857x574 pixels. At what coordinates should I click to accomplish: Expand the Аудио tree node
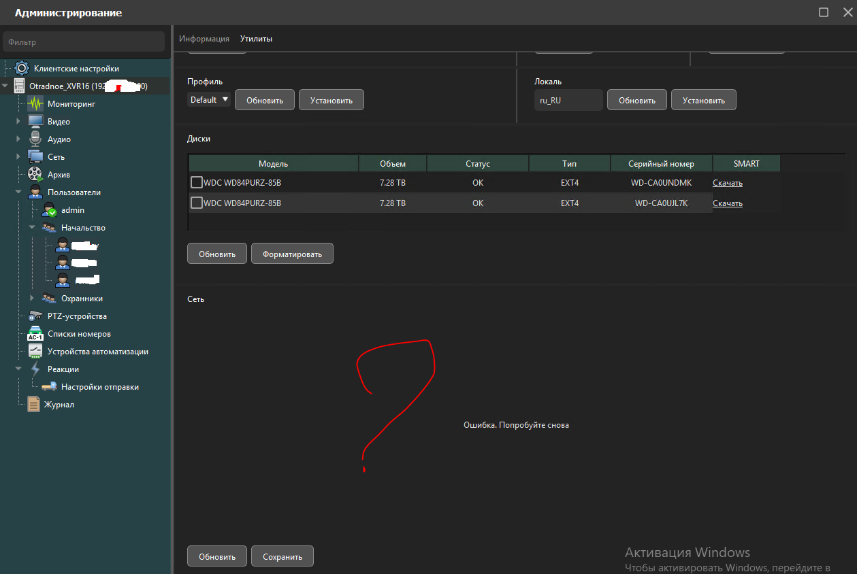point(19,139)
